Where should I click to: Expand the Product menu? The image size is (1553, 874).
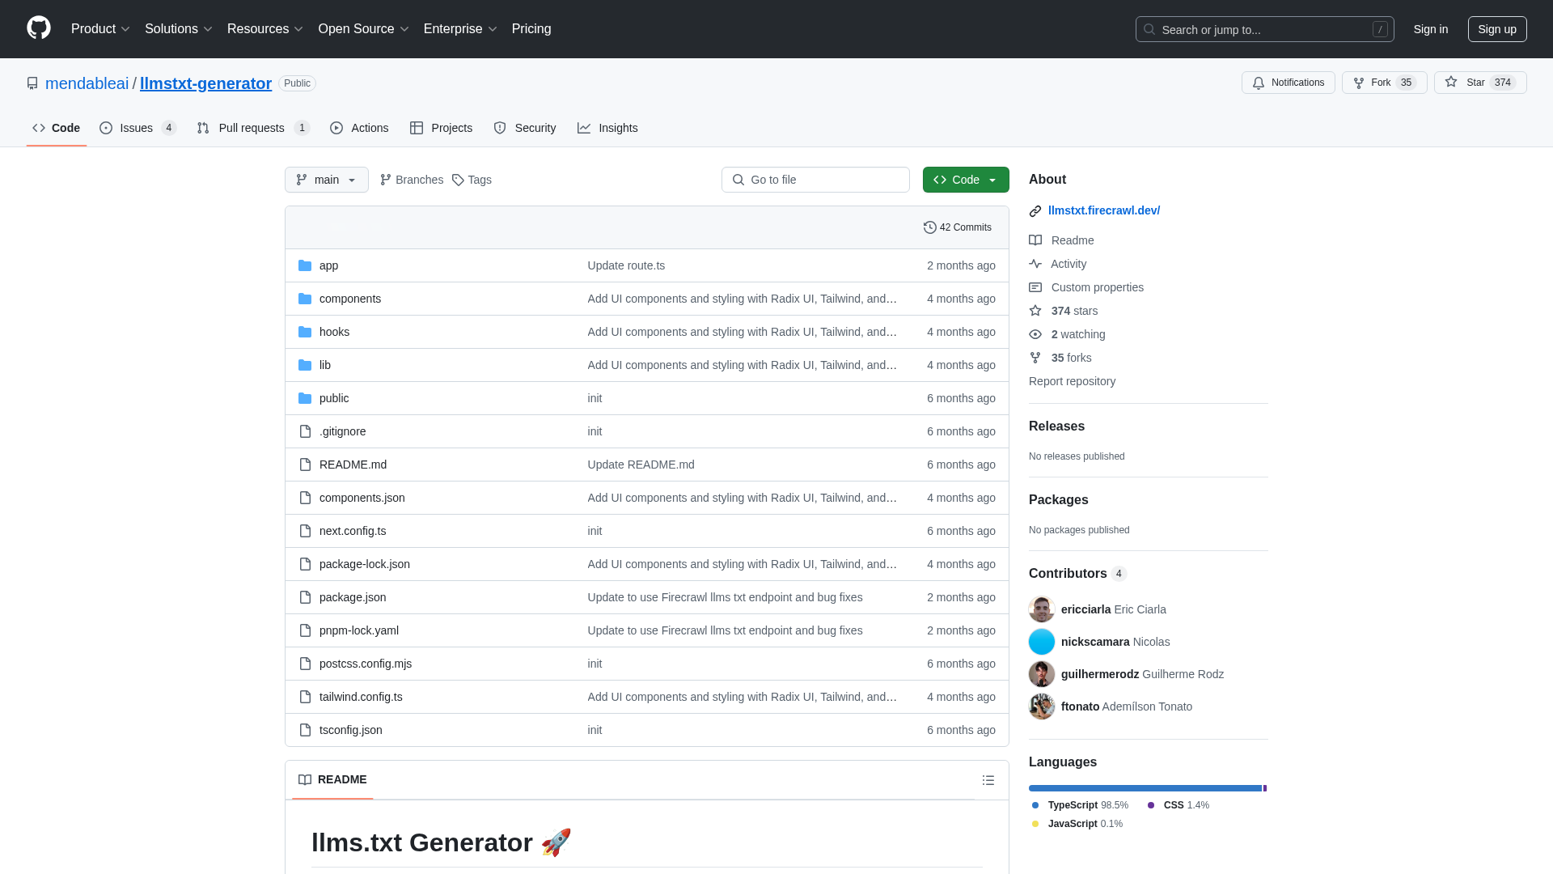[x=100, y=28]
